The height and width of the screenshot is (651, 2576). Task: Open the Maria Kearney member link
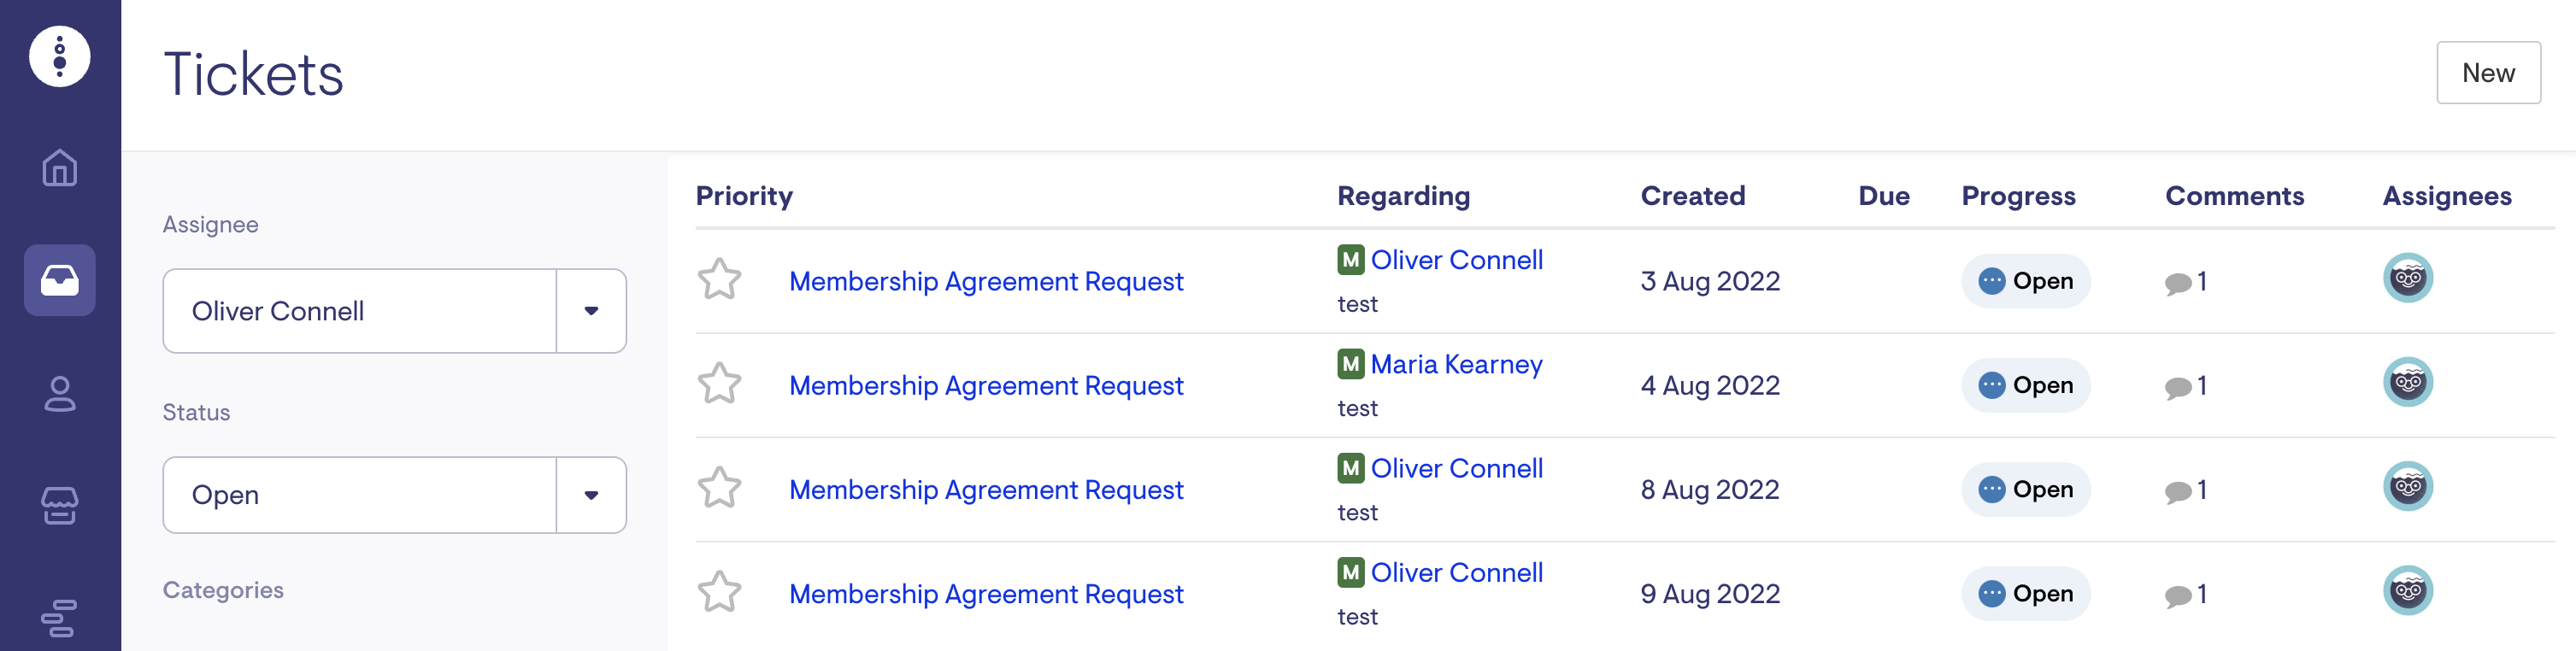(x=1455, y=364)
